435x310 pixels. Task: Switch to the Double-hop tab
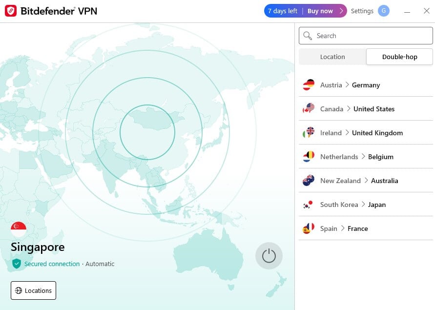(399, 57)
